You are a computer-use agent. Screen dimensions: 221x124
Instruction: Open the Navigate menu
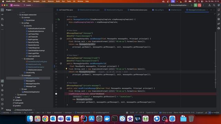[36, 1]
